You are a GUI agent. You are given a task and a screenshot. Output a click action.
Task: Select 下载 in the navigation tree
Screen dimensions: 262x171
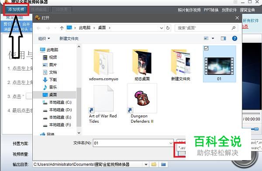pos(50,80)
